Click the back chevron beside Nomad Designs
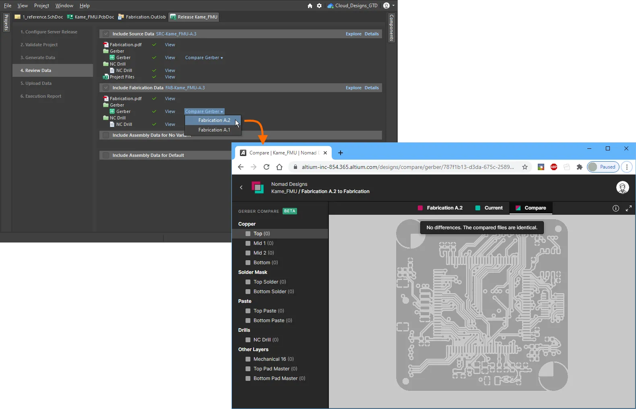Screen dimensions: 636x409 (241, 187)
